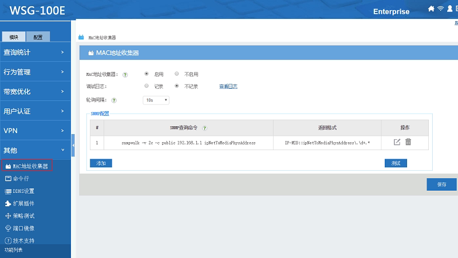This screenshot has height=258, width=458.
Task: Expand the 行为管理 menu section
Action: point(35,71)
